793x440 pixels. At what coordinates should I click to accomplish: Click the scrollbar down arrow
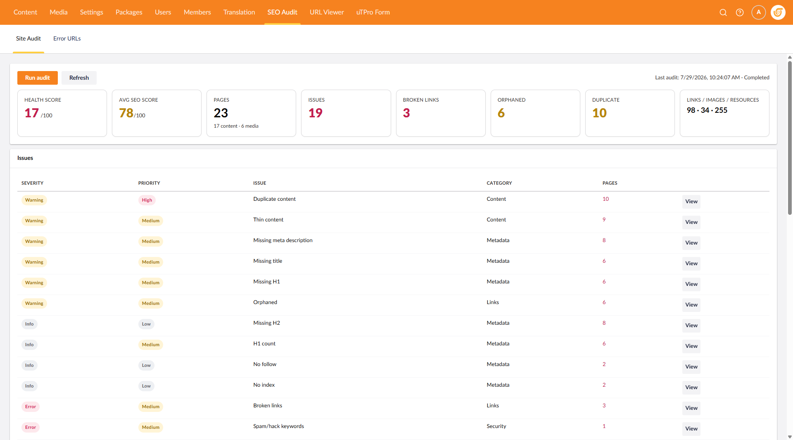tap(790, 437)
